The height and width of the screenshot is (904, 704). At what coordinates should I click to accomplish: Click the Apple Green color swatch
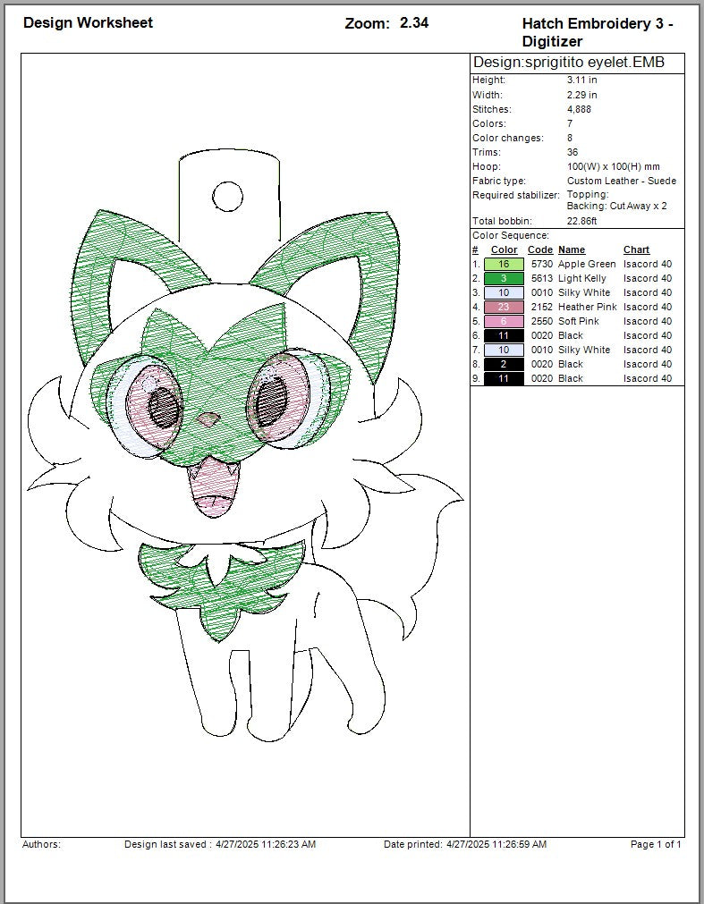(504, 264)
